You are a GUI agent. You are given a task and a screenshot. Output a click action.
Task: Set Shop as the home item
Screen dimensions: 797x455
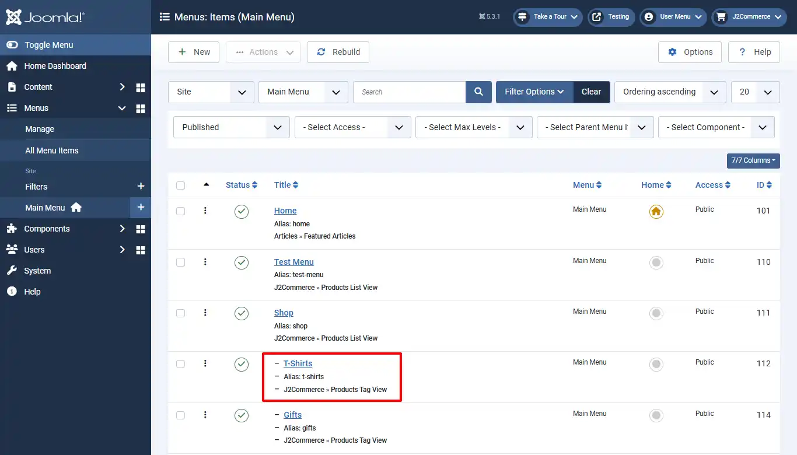[x=656, y=314]
